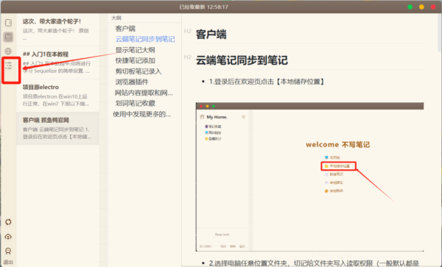Click the cloud upload icon

pos(8,236)
